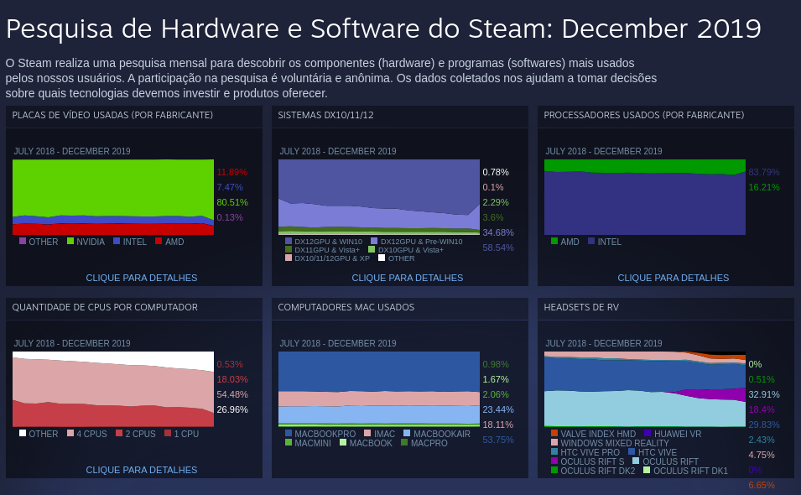Select the WINDOWS MIXED REALITY legend swatch

[554, 442]
